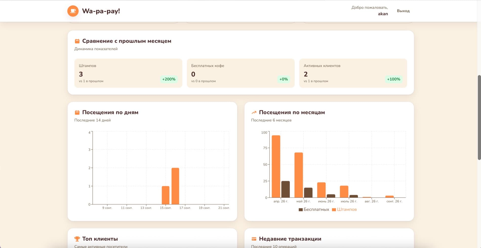Click the page's vertical scrollbar thumb

tap(479, 118)
